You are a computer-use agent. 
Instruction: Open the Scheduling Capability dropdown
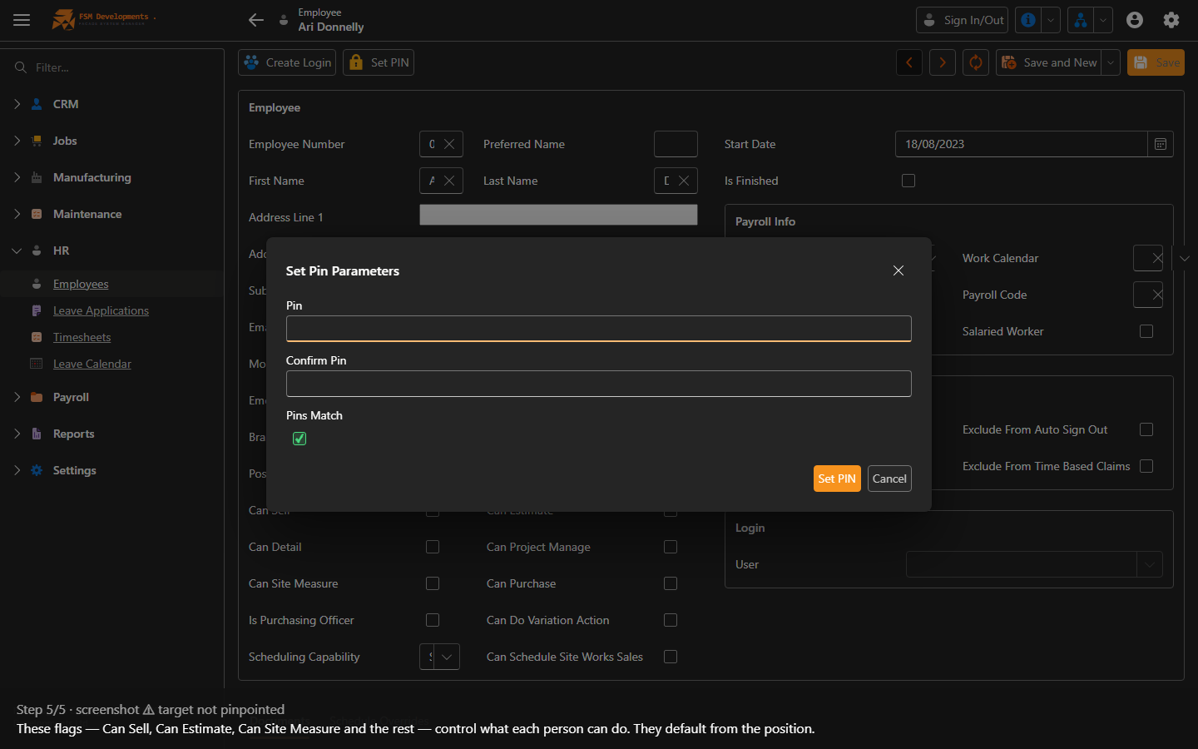pyautogui.click(x=447, y=657)
